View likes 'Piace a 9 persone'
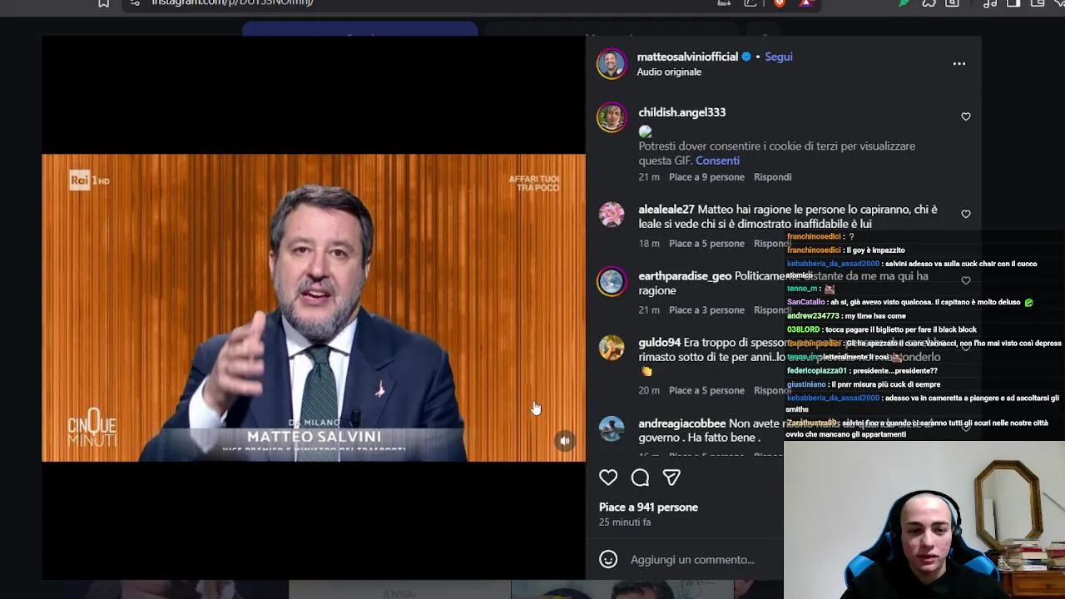Screen dimensions: 1065x599 tap(706, 177)
